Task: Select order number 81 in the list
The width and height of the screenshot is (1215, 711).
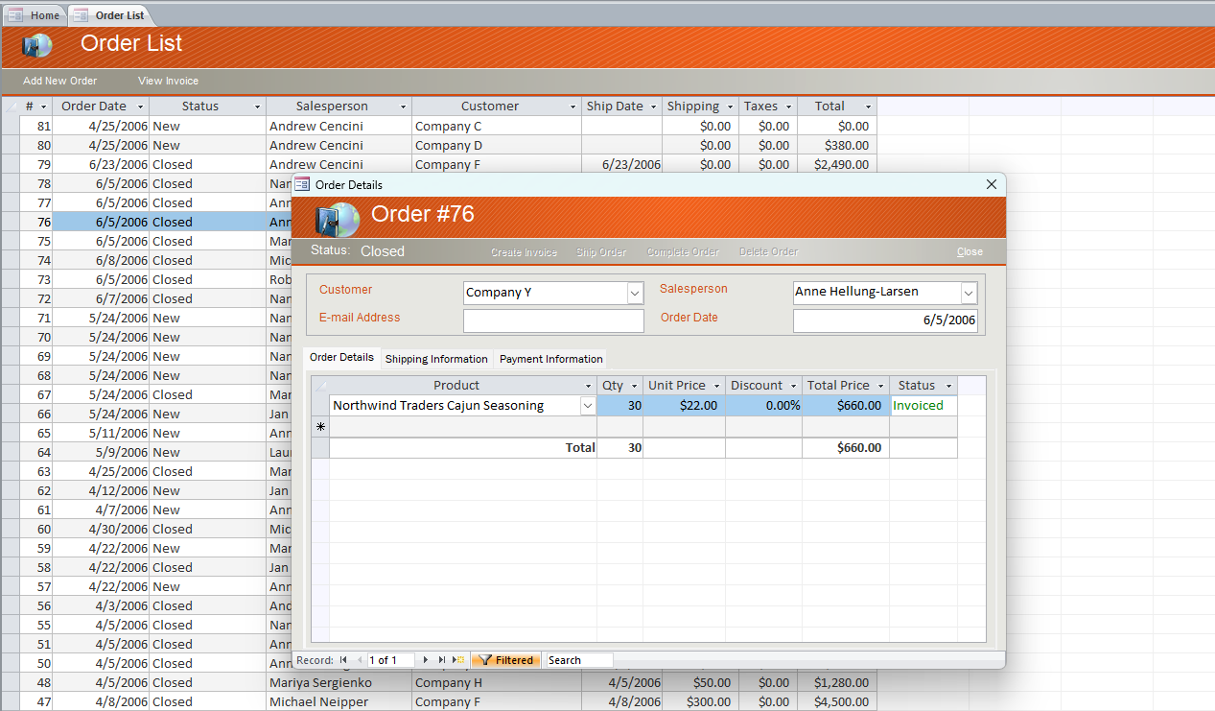Action: 36,126
